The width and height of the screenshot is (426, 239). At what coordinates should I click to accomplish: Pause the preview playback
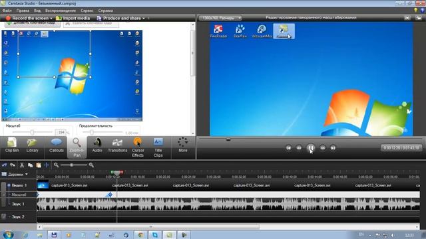coord(311,148)
